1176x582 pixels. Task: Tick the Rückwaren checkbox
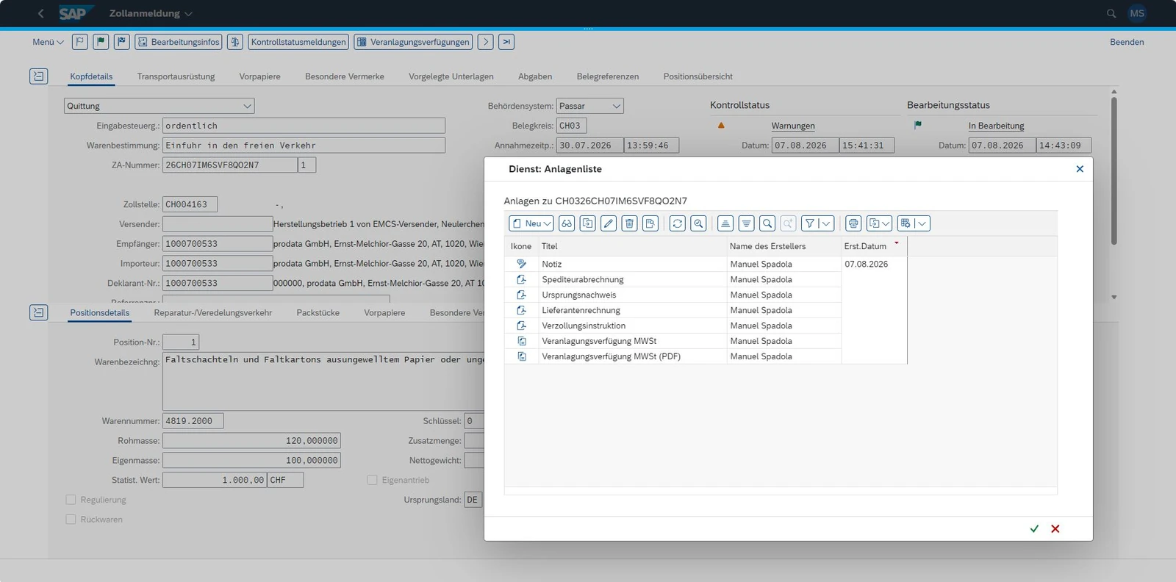pyautogui.click(x=71, y=520)
